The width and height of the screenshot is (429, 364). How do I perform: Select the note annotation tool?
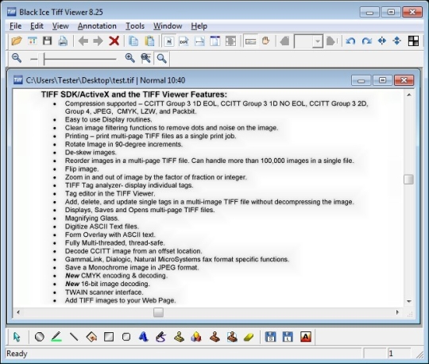click(x=91, y=337)
